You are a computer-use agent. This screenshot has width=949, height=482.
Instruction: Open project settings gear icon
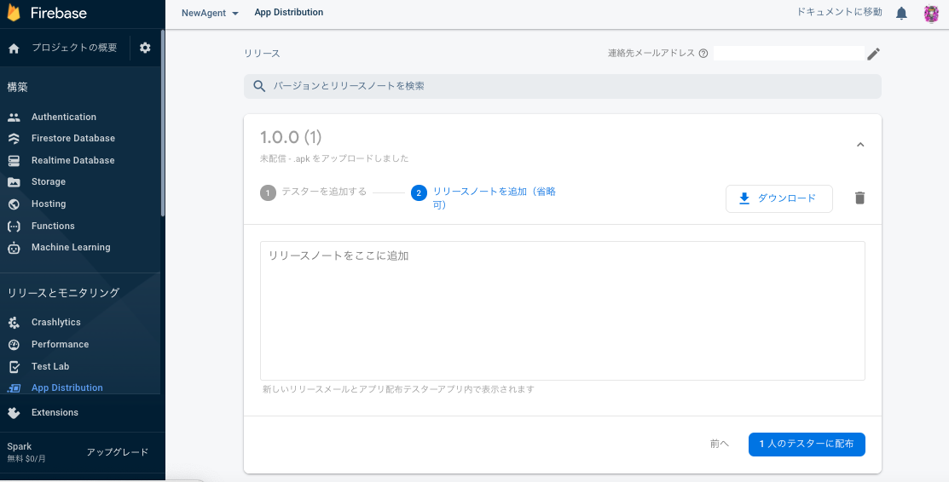click(145, 48)
